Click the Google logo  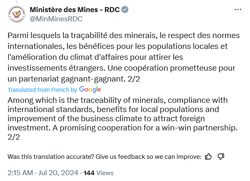click(x=90, y=89)
